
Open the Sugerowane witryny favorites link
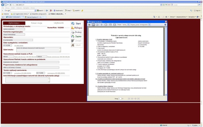click(x=21, y=14)
